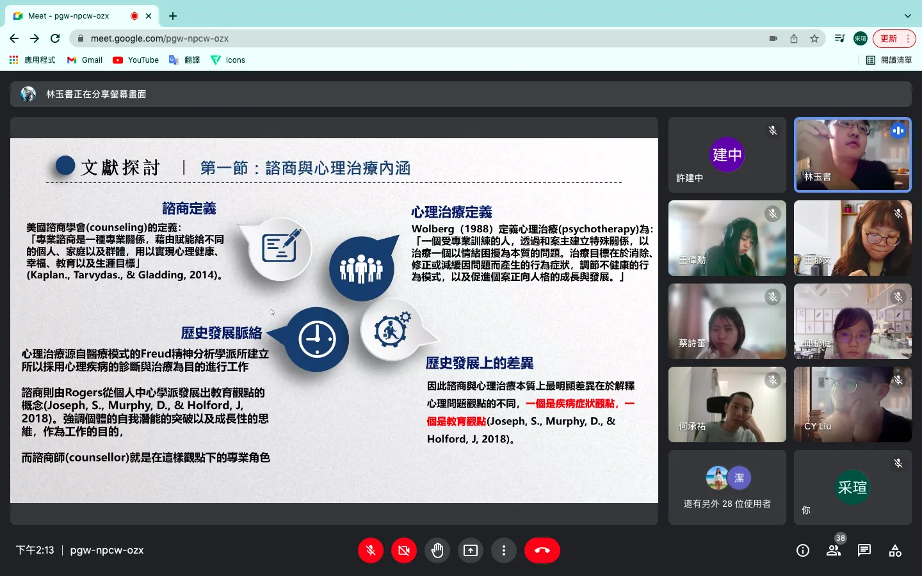Screen dimensions: 922x576
Task: Click the clock icon on slide
Action: click(317, 339)
